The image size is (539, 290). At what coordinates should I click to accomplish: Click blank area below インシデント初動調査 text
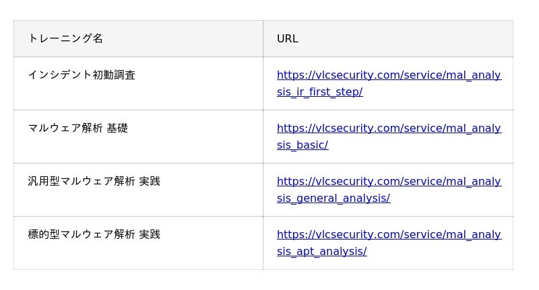[x=137, y=96]
